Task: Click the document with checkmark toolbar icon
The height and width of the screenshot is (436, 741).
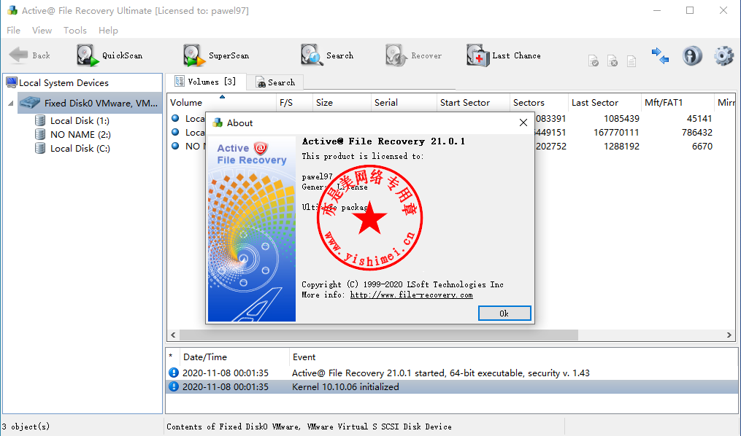Action: point(594,61)
